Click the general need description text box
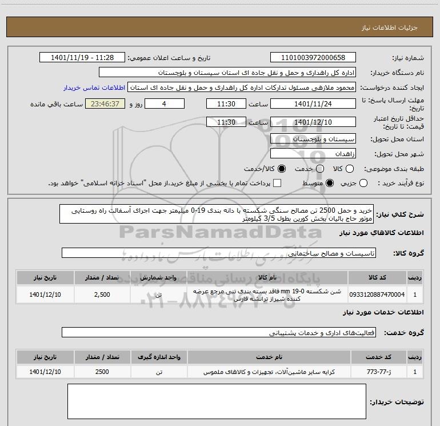The width and height of the screenshot is (440, 426). point(217,214)
